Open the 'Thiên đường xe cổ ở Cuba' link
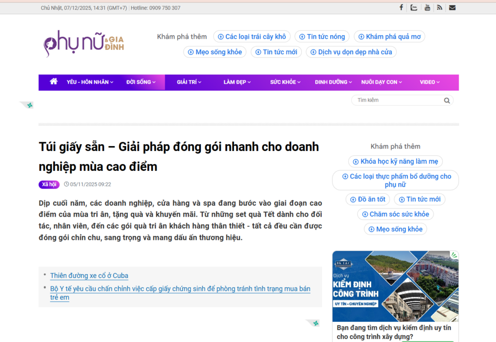This screenshot has width=496, height=342. (89, 276)
